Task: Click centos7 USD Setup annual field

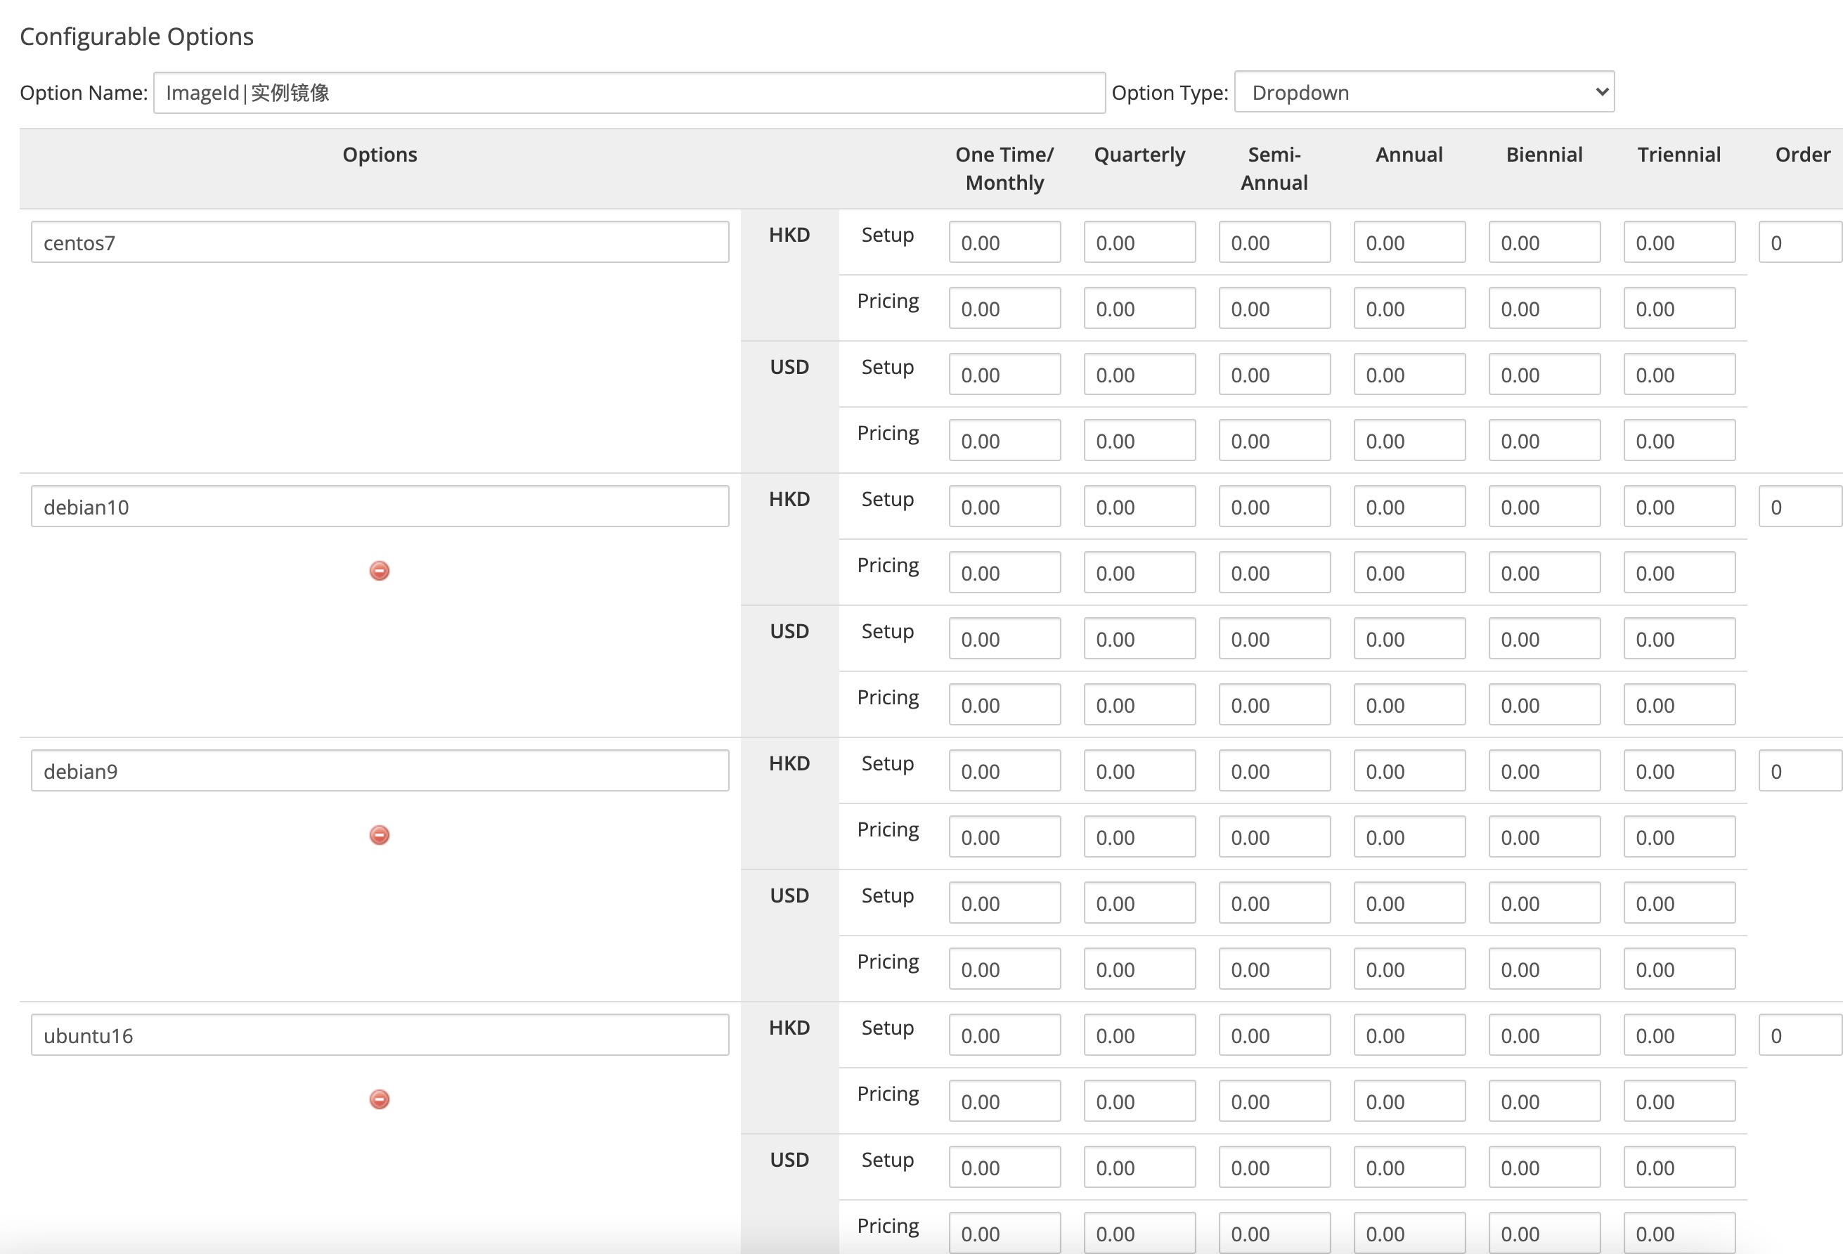Action: pos(1409,373)
